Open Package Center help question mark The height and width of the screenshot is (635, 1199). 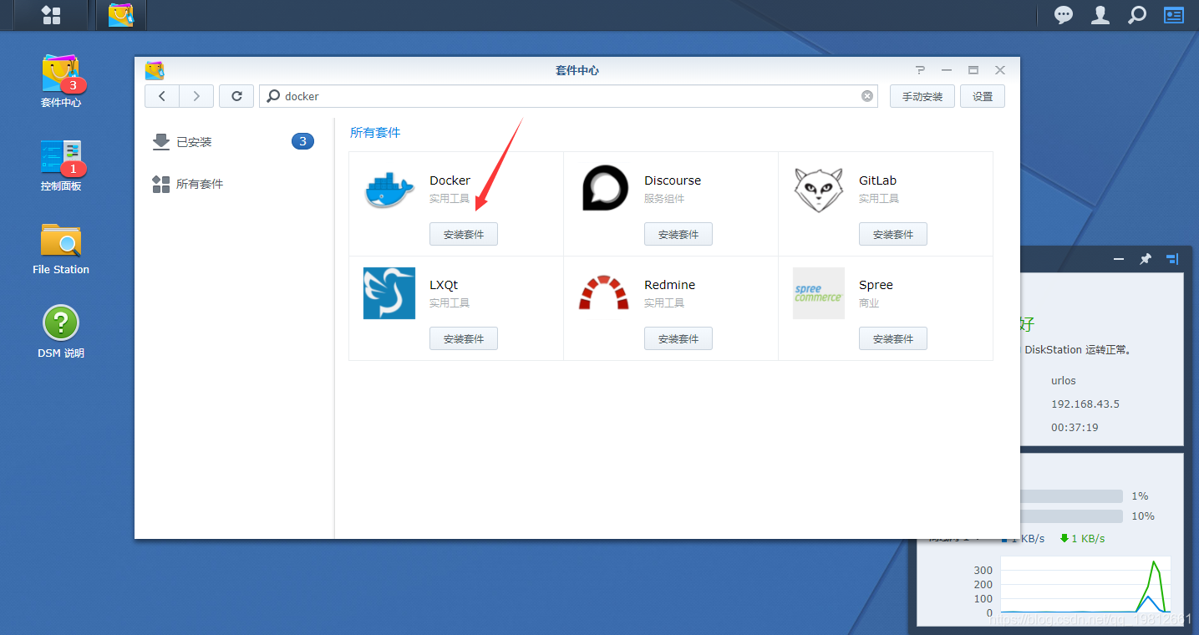(x=920, y=70)
